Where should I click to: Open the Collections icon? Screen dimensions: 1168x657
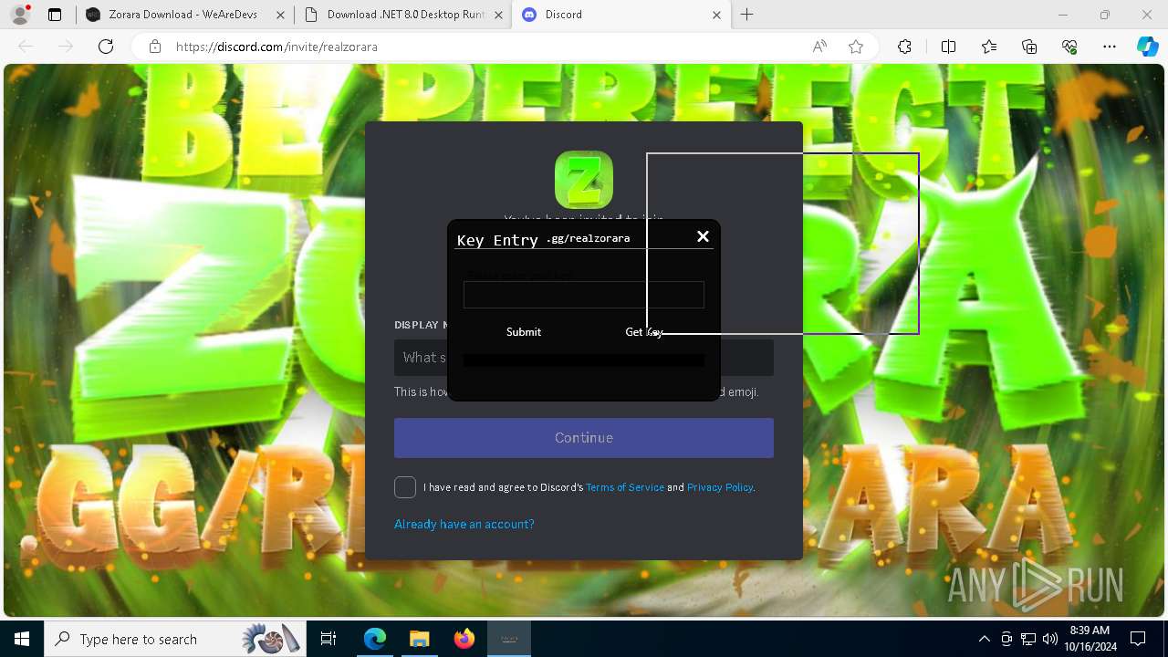(1029, 47)
